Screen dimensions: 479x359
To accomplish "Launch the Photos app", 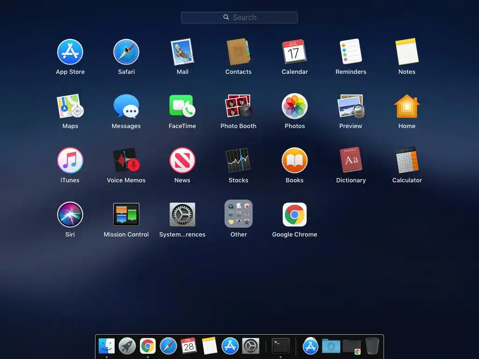I will tap(295, 106).
